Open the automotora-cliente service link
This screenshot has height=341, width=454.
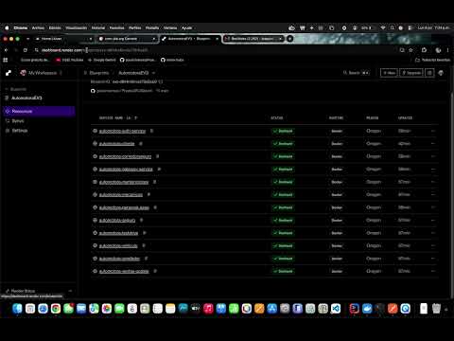[x=116, y=144]
